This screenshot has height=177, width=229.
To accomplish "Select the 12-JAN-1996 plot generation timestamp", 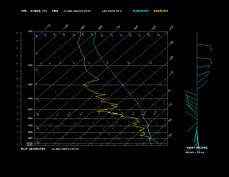I will click(65, 149).
